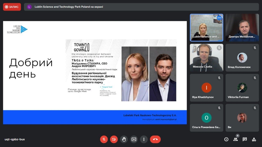262x147 pixels.
Task: Select Микола Скиба video tile
Action: click(206, 58)
